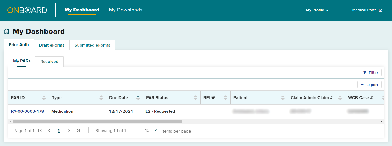Go to previous page arrow

pyautogui.click(x=49, y=130)
